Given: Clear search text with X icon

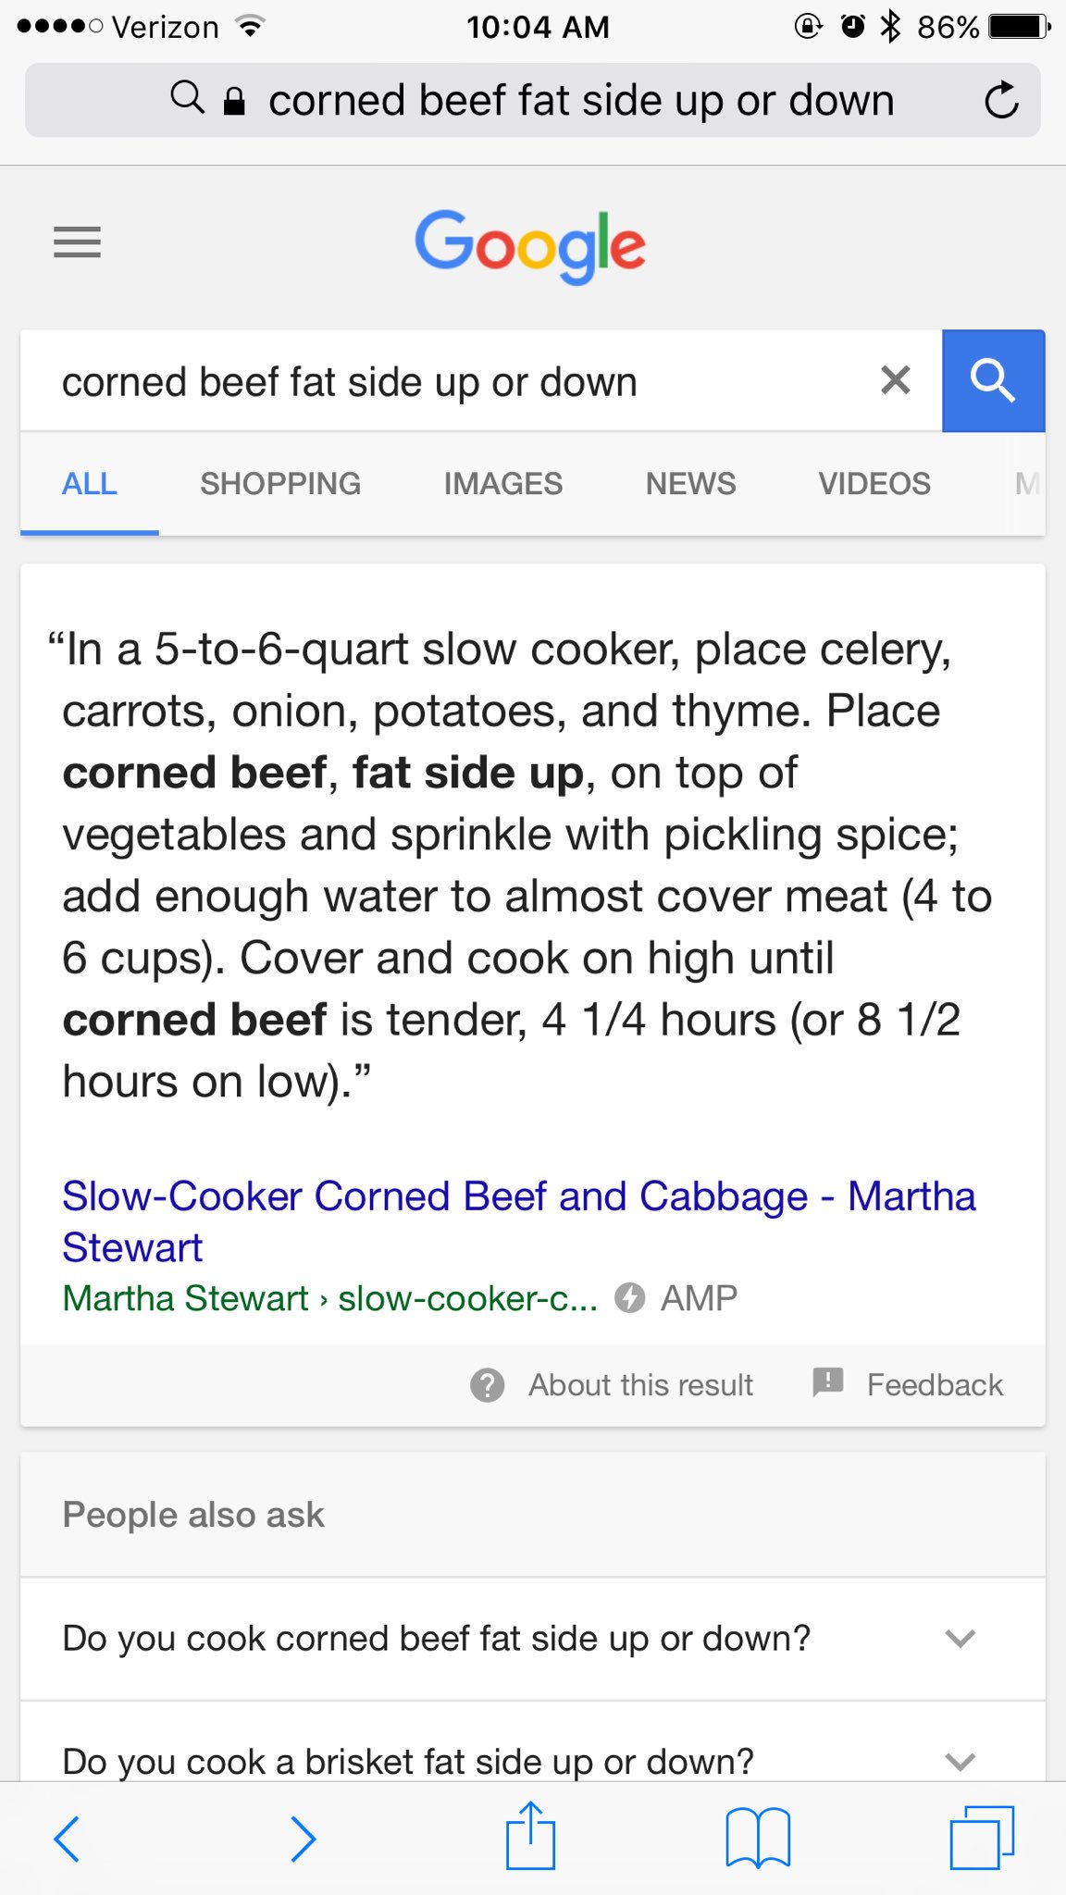Looking at the screenshot, I should [x=895, y=380].
